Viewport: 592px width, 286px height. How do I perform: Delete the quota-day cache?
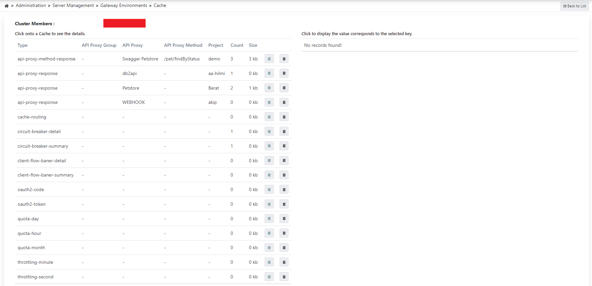[284, 219]
